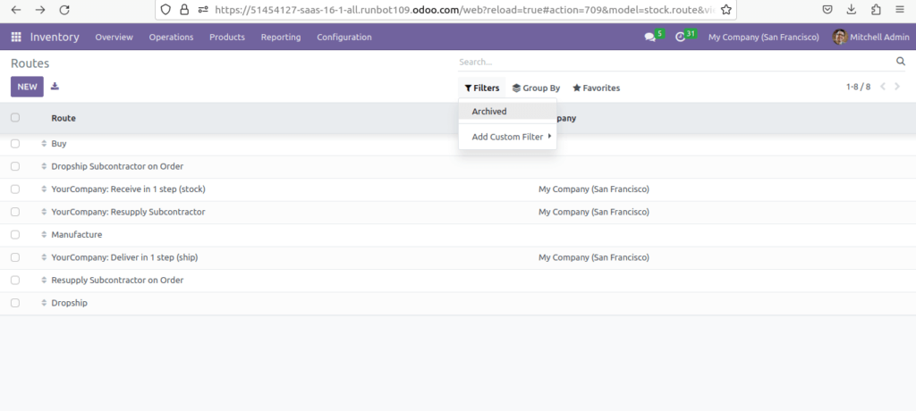The height and width of the screenshot is (411, 916).
Task: Tick checkbox for Resupply Subcontractor on Order
Action: pos(15,281)
